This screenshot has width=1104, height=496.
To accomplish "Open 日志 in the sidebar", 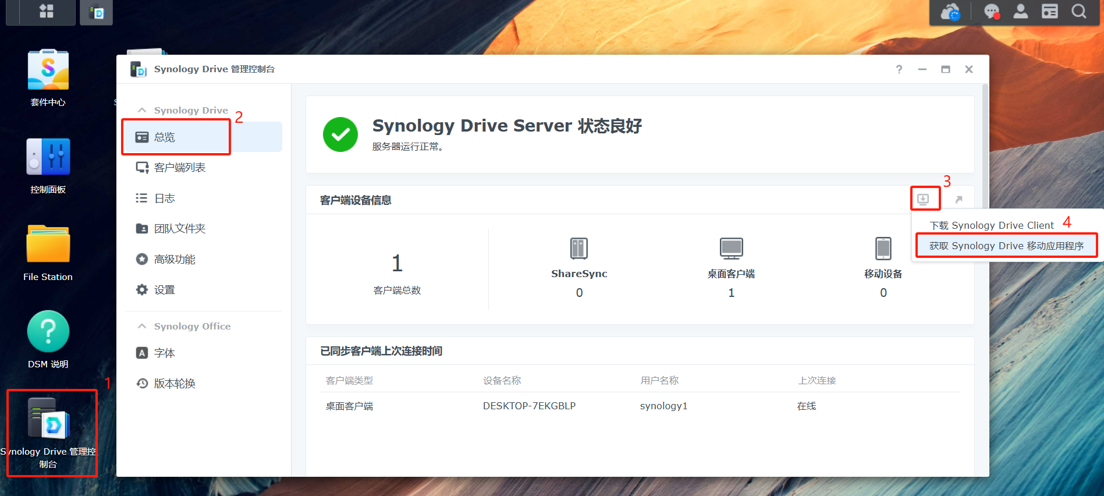I will coord(204,199).
